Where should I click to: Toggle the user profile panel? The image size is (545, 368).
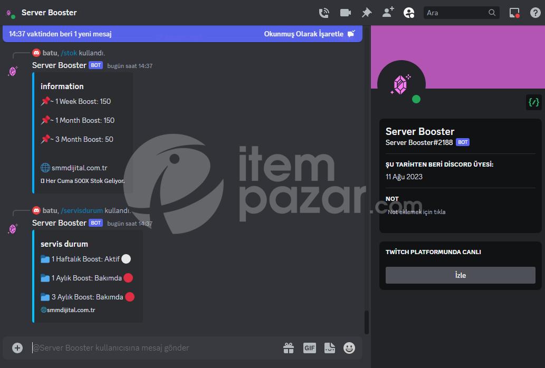click(409, 13)
